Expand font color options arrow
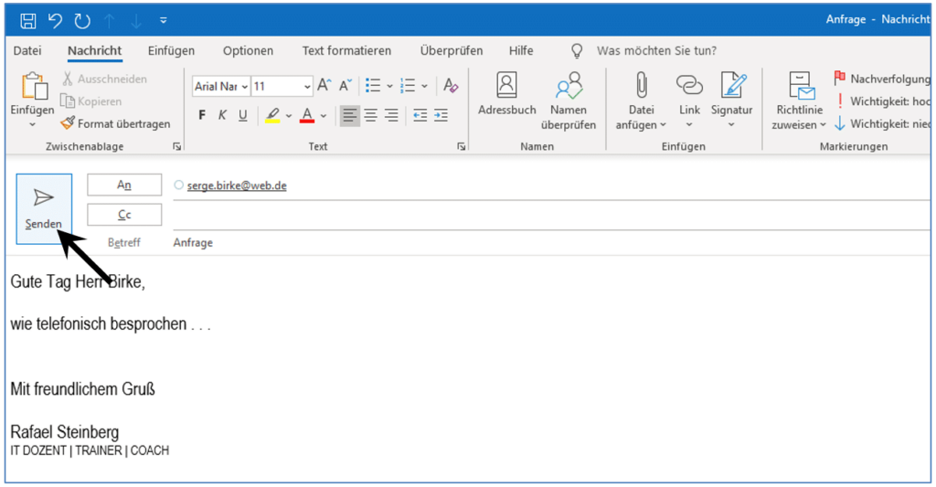This screenshot has width=936, height=487. (x=324, y=116)
